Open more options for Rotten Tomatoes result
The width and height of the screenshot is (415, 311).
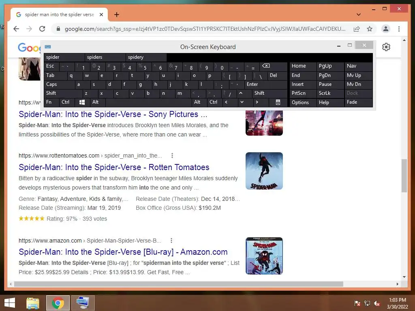[x=172, y=155]
